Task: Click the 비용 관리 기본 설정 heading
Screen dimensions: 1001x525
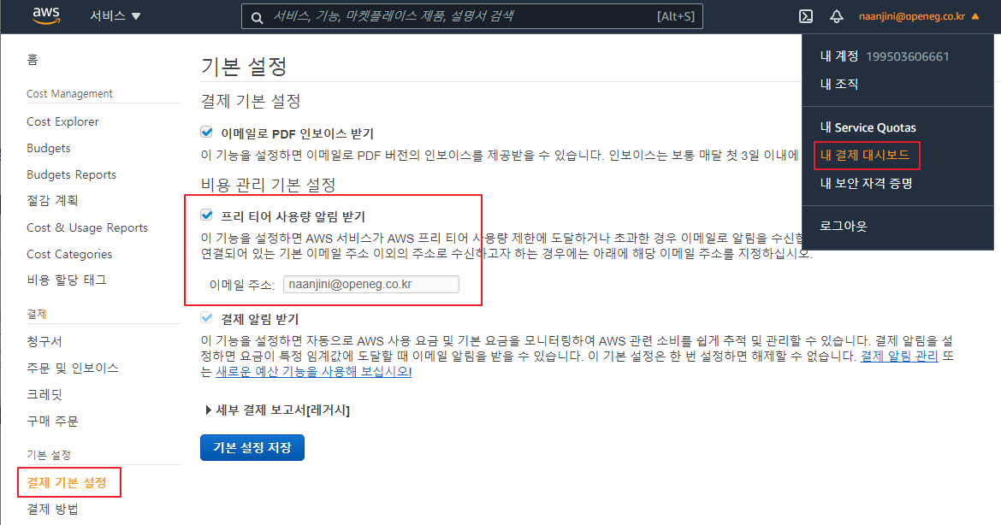Action: (268, 185)
